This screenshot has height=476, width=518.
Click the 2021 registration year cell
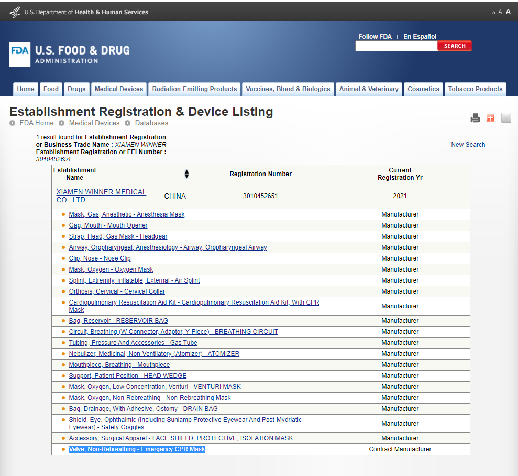click(x=400, y=196)
